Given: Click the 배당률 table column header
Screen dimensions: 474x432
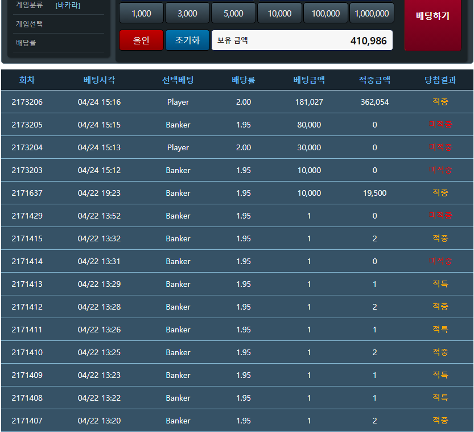Looking at the screenshot, I should [x=244, y=80].
